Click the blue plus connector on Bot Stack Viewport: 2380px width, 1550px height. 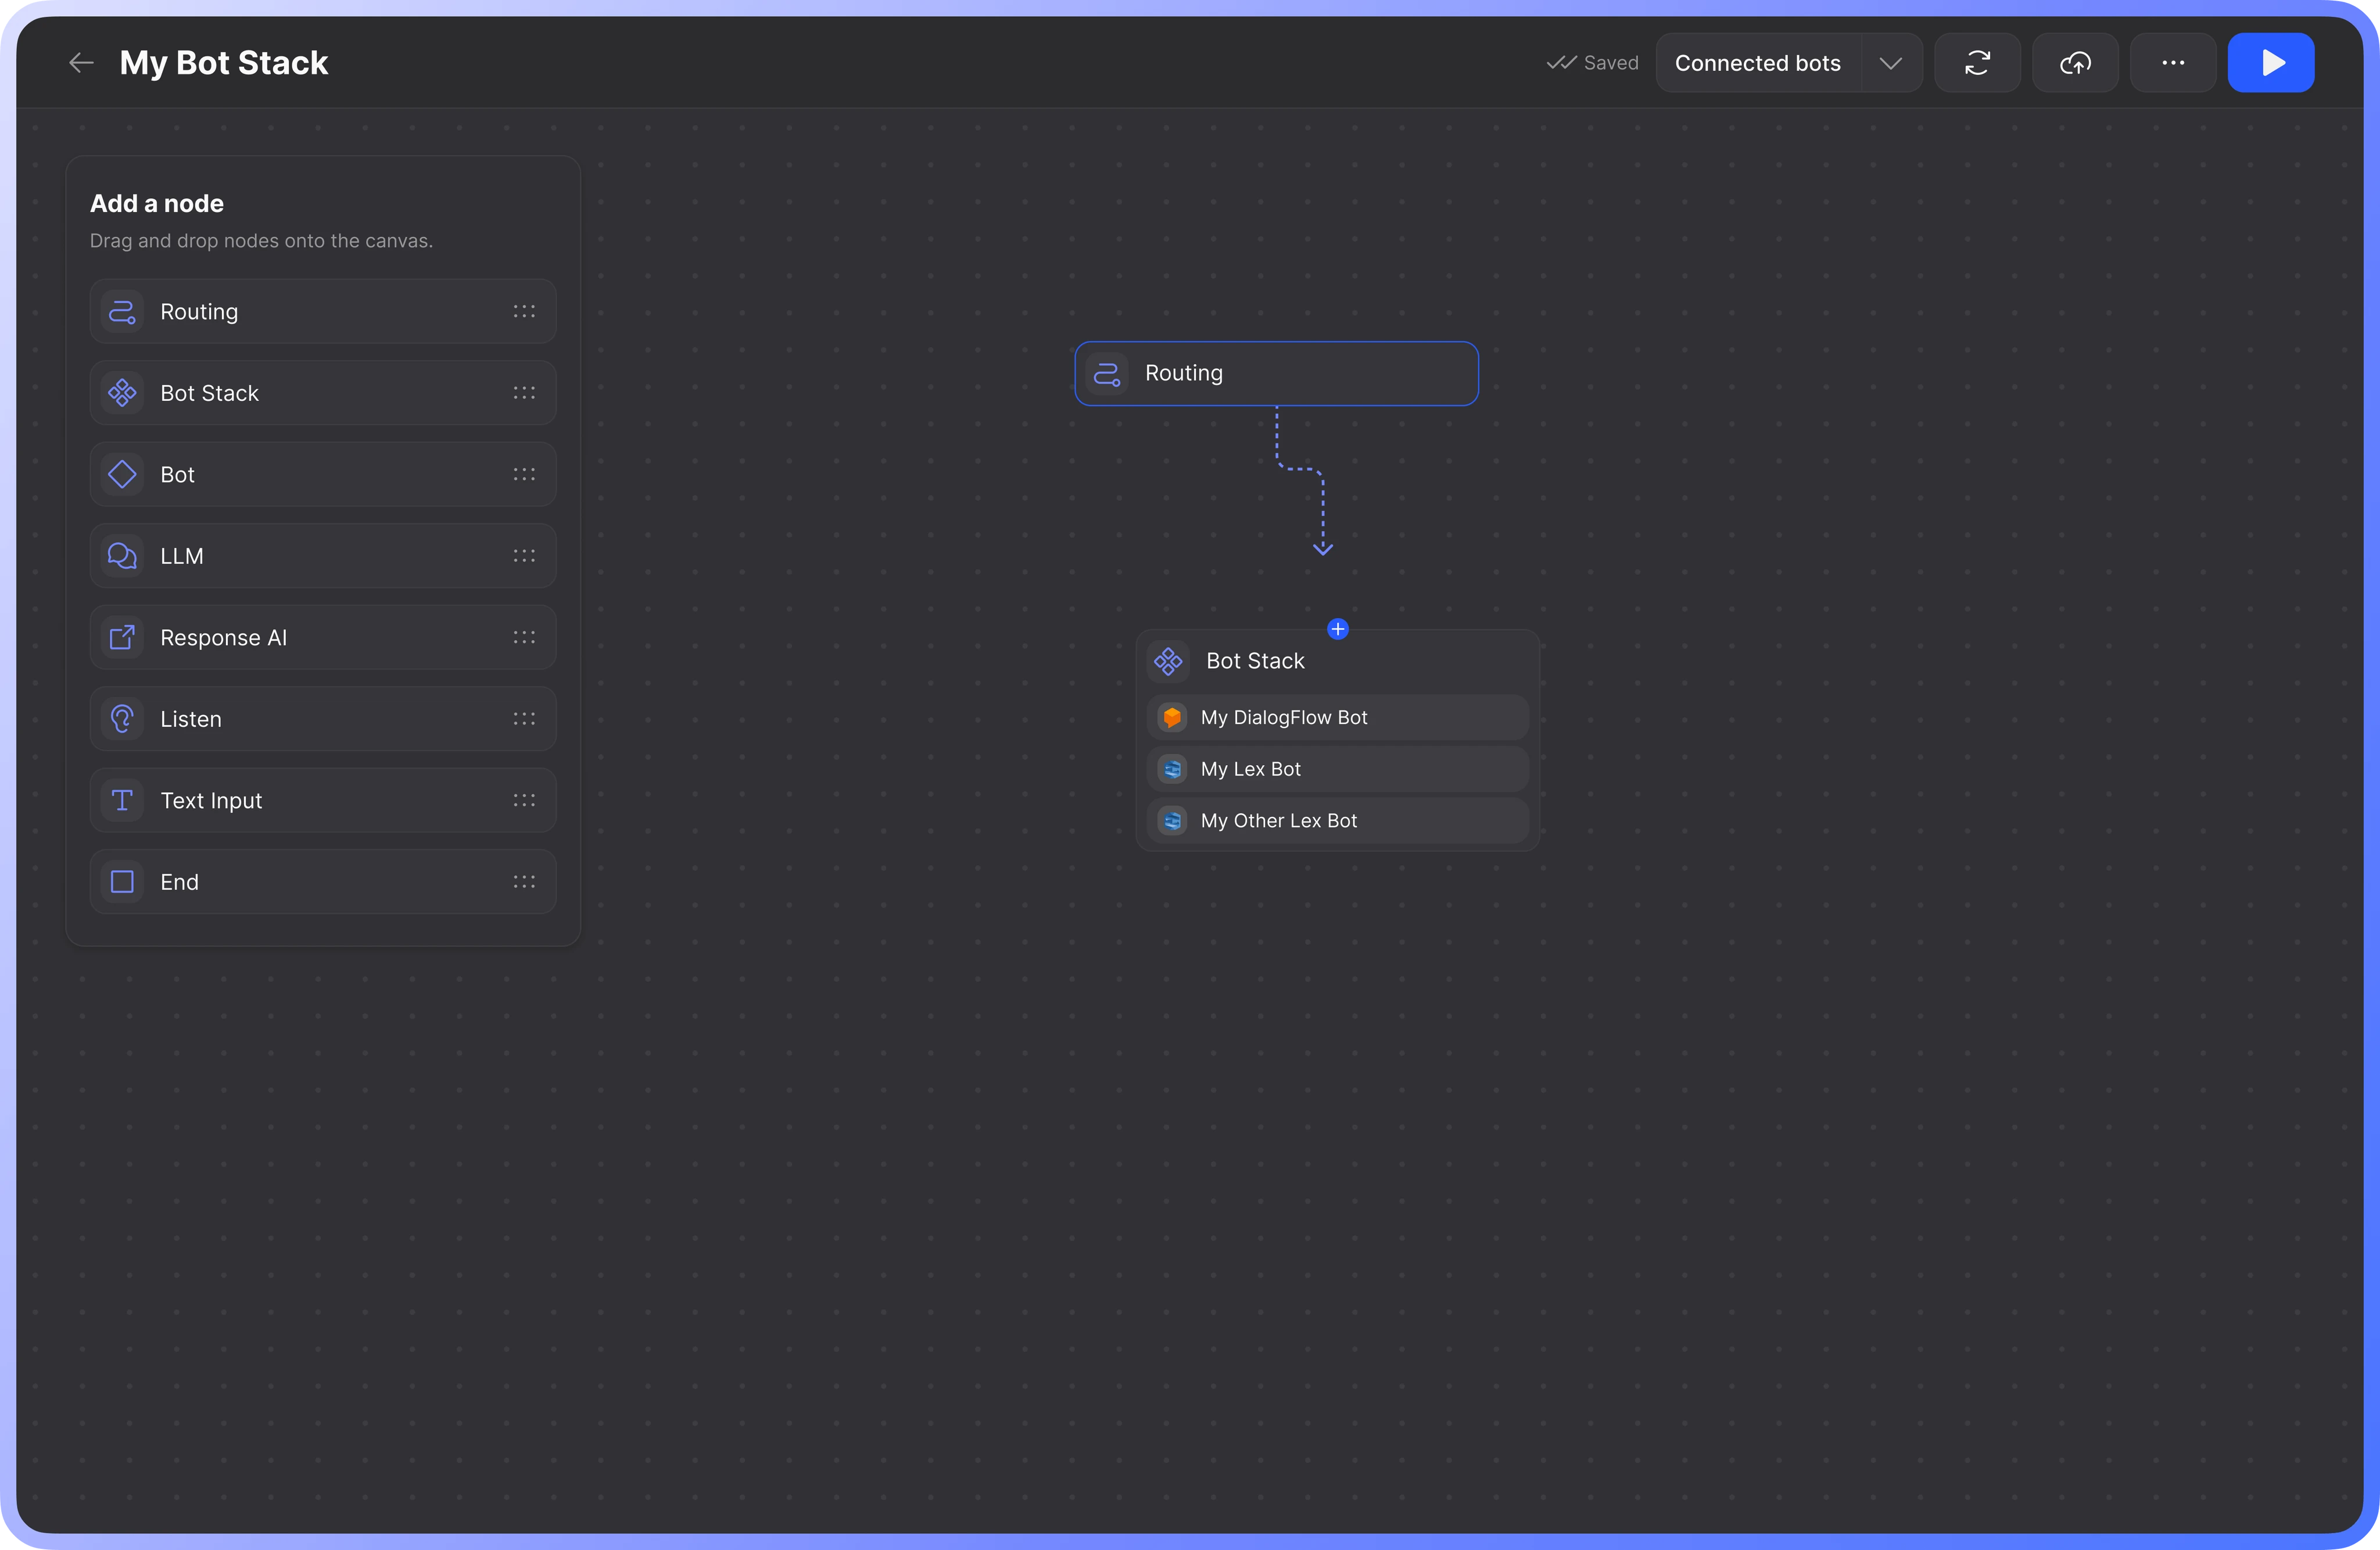point(1337,629)
